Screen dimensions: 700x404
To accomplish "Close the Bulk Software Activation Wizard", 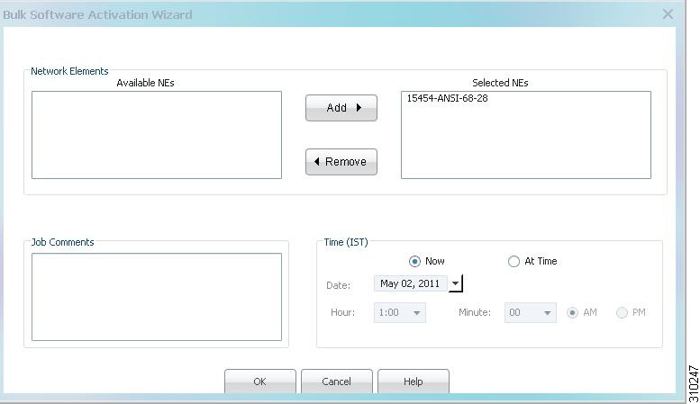I will tap(668, 14).
